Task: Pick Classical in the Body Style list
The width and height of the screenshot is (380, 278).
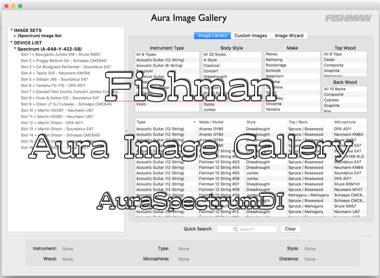Action: click(x=232, y=66)
